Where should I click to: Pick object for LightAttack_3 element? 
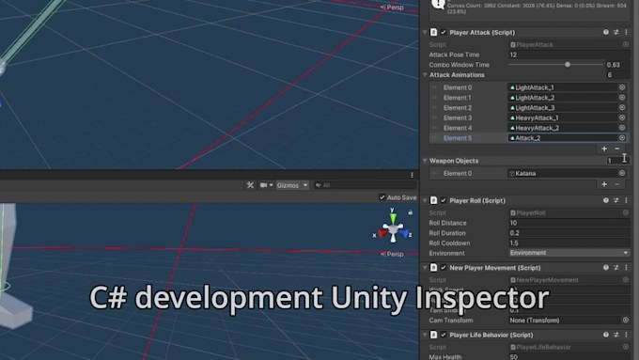tap(622, 108)
